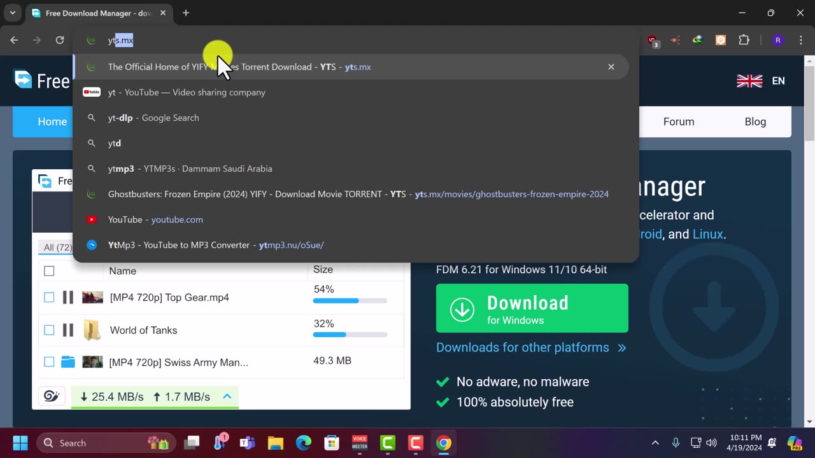The height and width of the screenshot is (458, 815).
Task: Open Copilot from the taskbar corner
Action: 795,443
